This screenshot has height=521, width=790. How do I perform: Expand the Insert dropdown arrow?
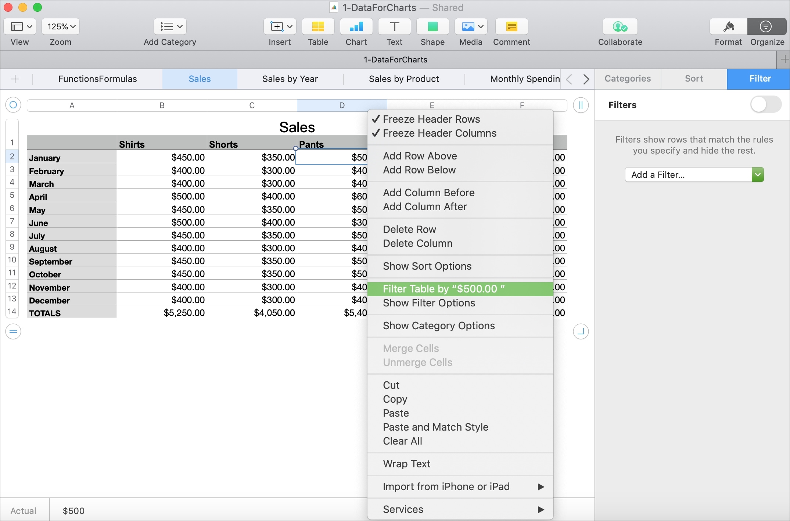point(290,26)
